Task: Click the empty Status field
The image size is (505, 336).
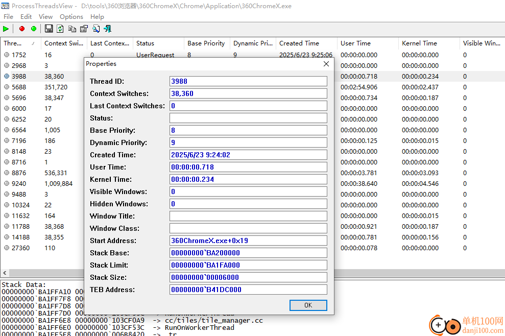Action: 248,118
